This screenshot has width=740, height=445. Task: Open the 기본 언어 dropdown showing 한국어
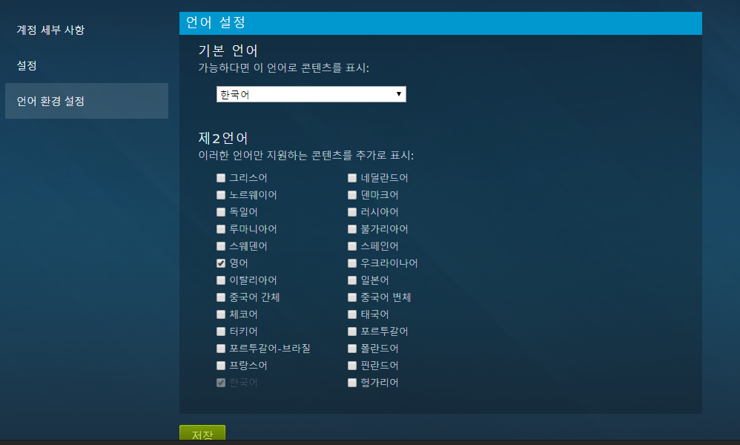pyautogui.click(x=311, y=94)
